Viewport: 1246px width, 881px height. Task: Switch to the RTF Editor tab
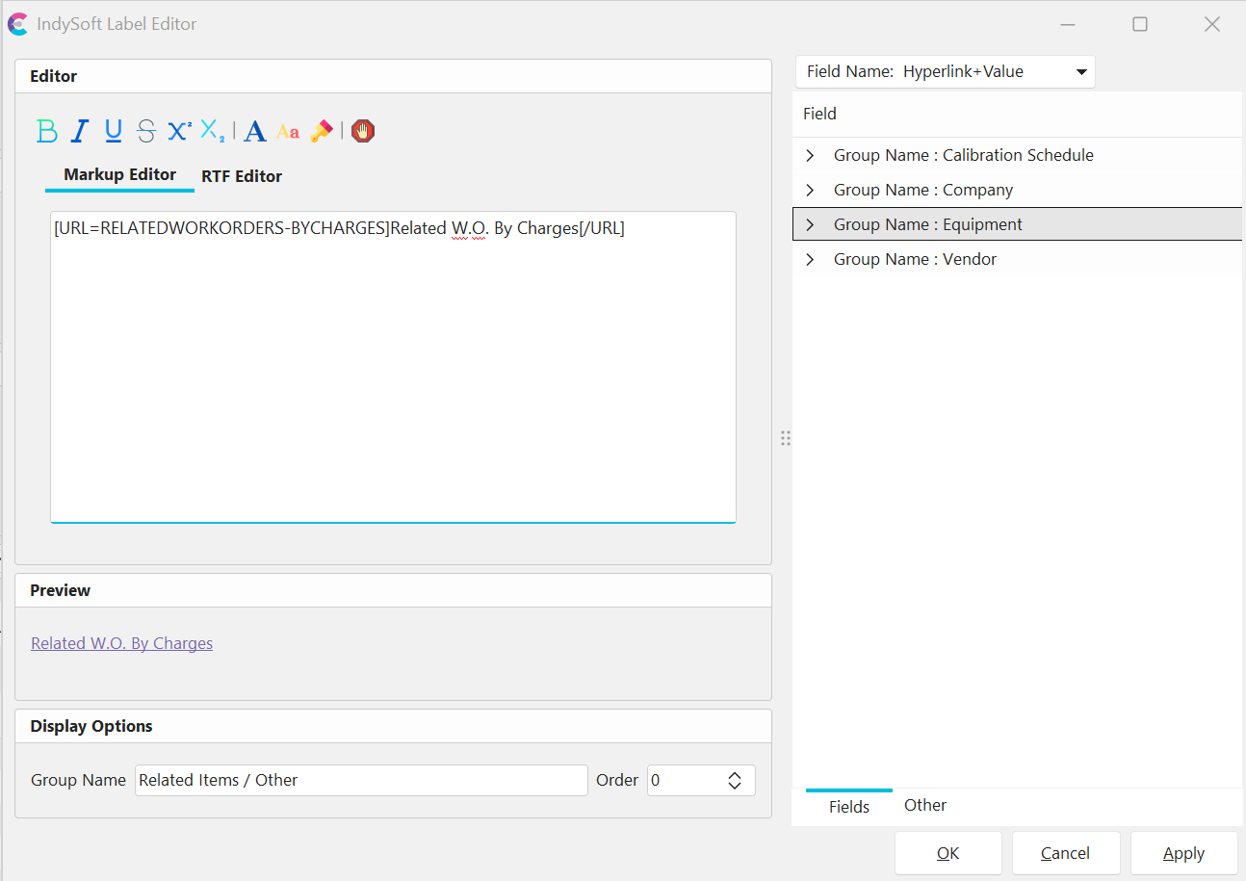tap(242, 176)
